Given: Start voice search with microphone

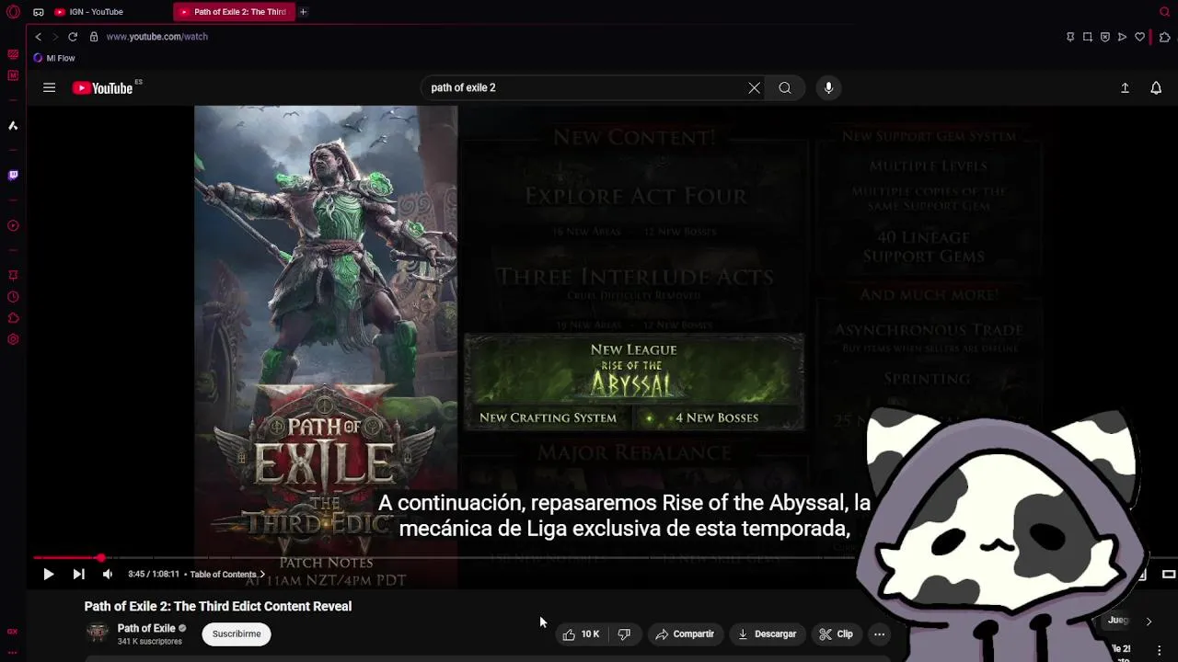Looking at the screenshot, I should pos(828,87).
